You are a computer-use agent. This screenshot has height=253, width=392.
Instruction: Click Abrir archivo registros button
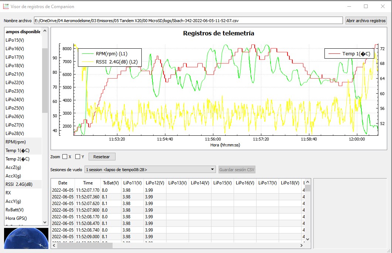(366, 21)
